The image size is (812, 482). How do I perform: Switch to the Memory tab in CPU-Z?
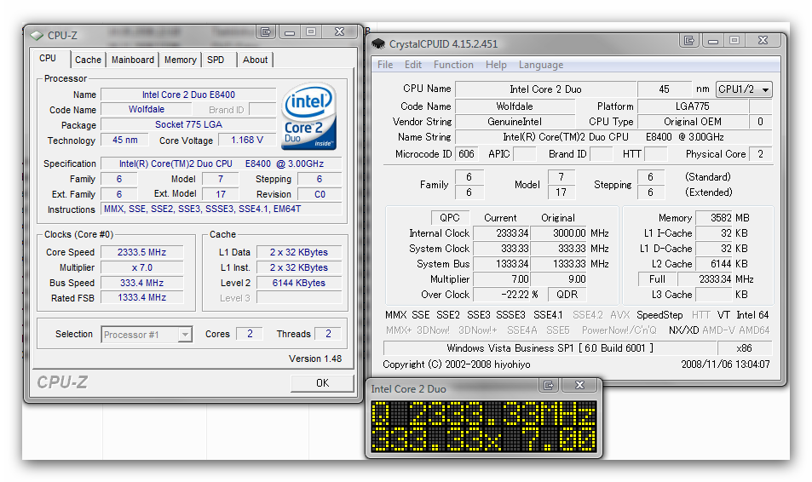tap(181, 60)
